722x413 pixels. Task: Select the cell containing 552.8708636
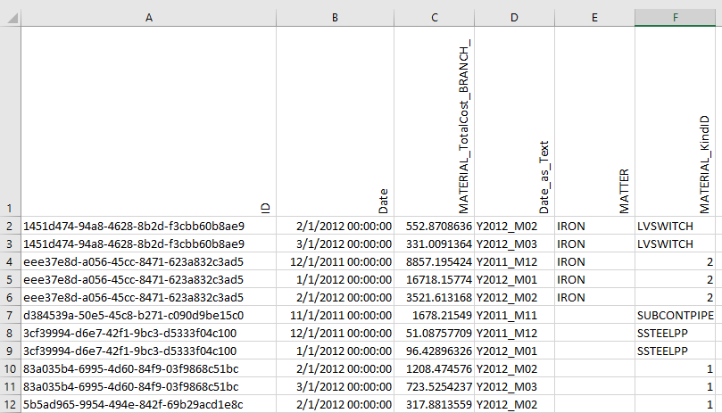434,226
